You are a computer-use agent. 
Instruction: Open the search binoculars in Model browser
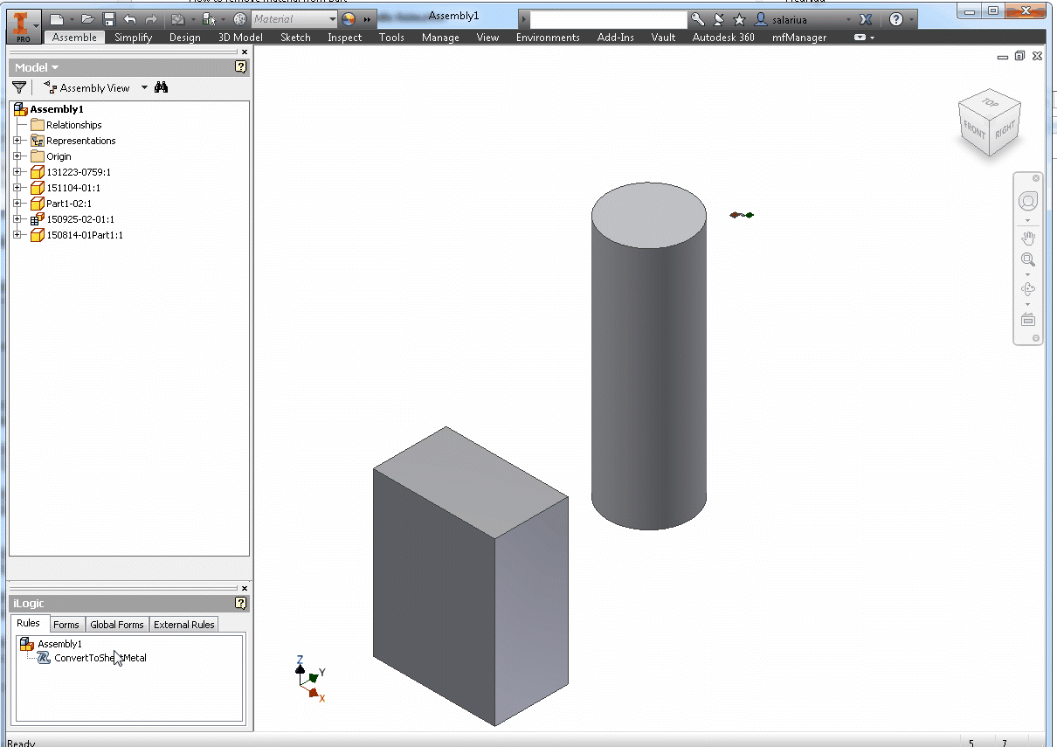(x=161, y=87)
